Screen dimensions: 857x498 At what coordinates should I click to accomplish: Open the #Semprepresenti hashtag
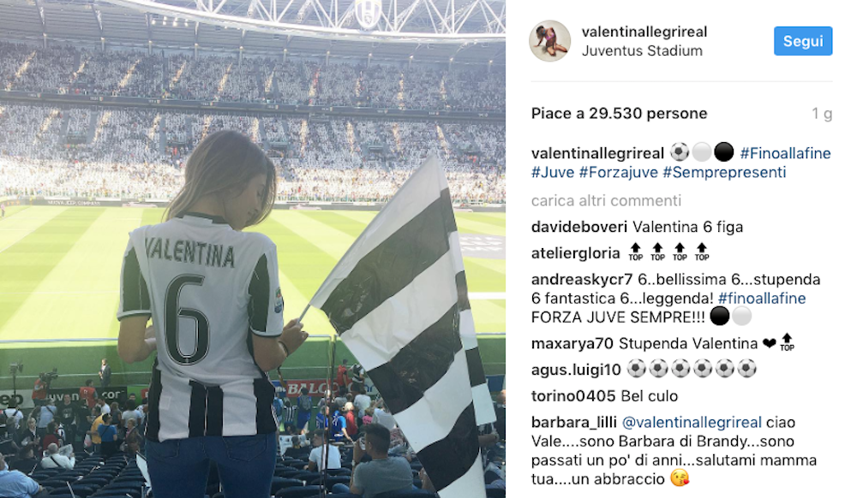click(x=724, y=172)
